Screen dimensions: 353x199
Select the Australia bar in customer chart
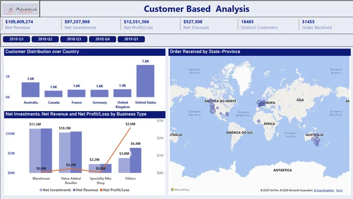coord(30,90)
